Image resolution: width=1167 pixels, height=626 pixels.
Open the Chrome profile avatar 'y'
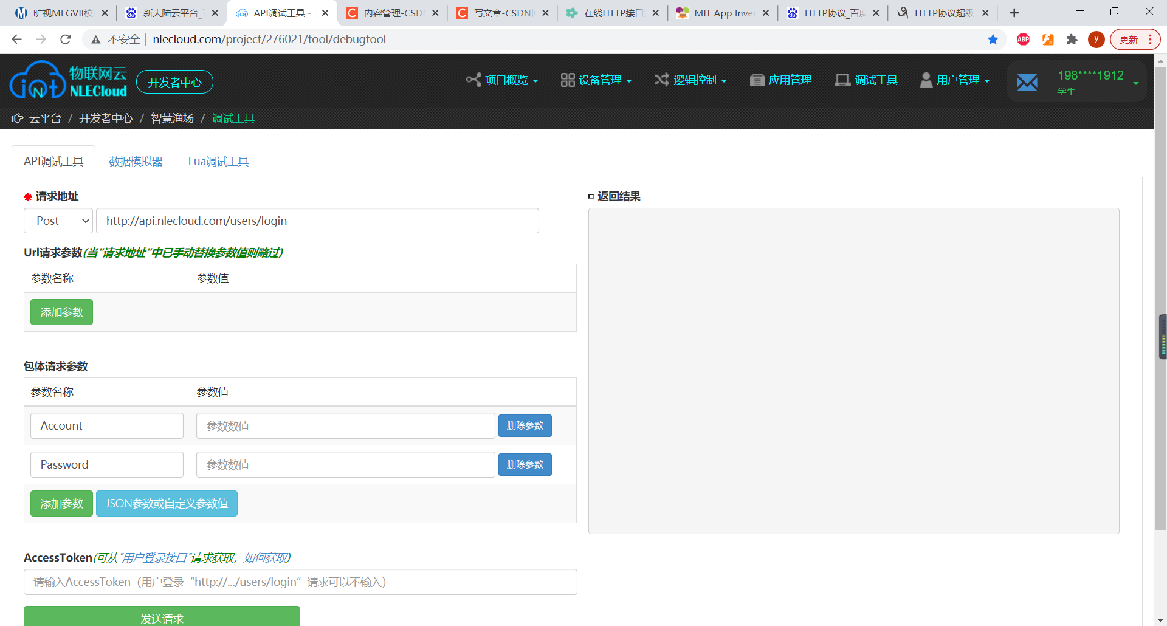pyautogui.click(x=1096, y=40)
